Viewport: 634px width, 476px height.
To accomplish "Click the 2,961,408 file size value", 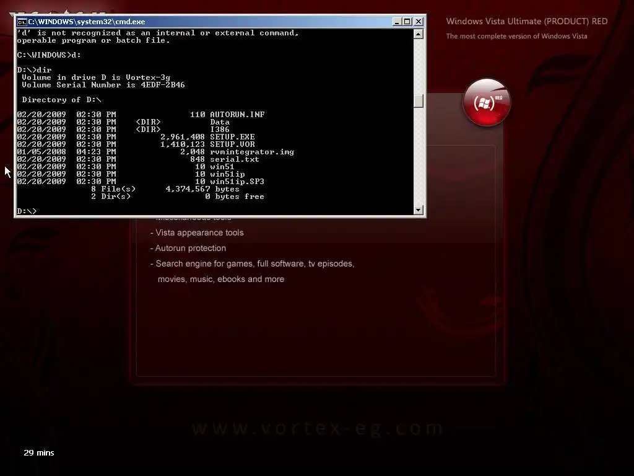I will click(183, 137).
